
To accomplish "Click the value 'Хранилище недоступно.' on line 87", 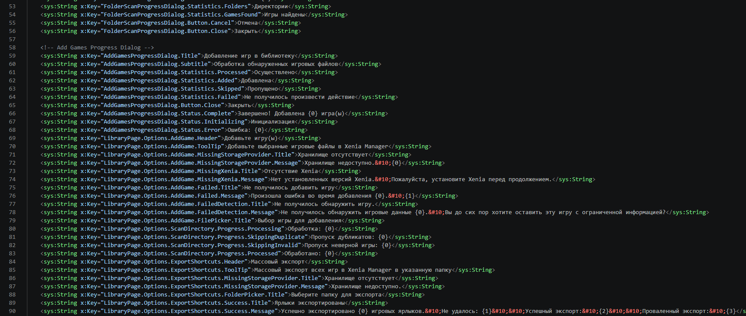I will click(367, 287).
